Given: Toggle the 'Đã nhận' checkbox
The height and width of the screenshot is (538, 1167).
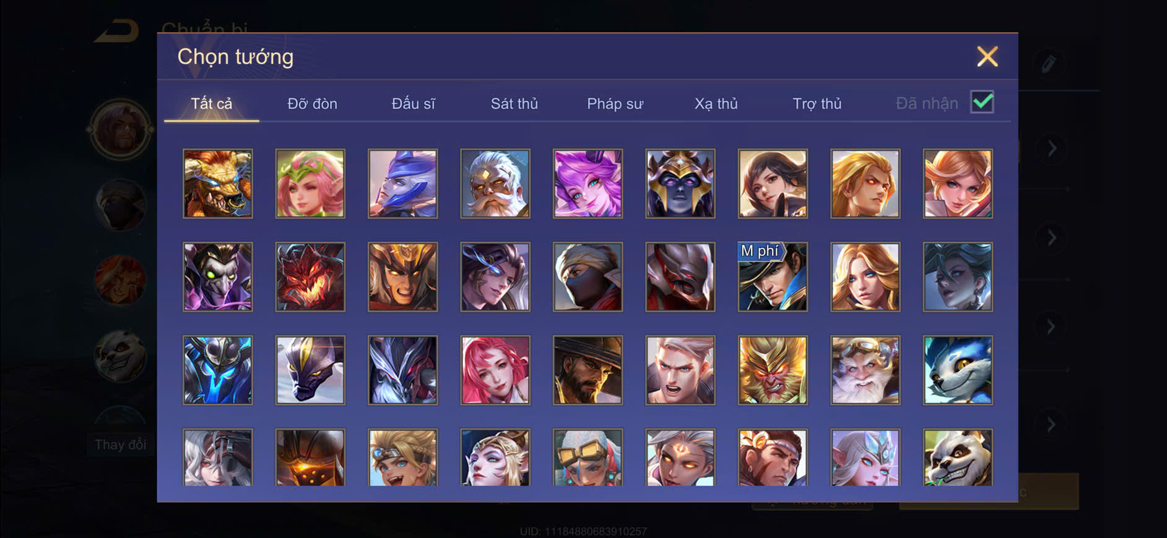Looking at the screenshot, I should 982,102.
